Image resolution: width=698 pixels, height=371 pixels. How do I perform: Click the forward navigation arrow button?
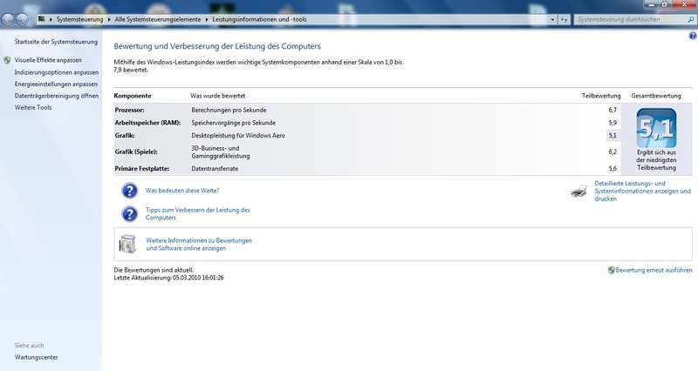pyautogui.click(x=22, y=19)
